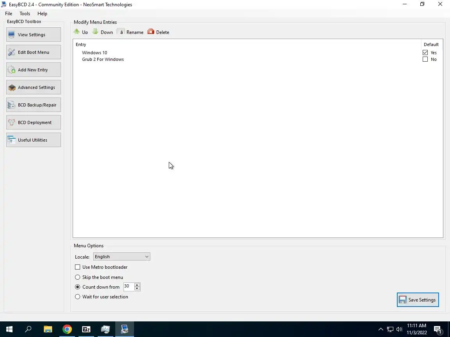Screen dimensions: 450x337
Task: Open Add New Entry section
Action: point(33,70)
